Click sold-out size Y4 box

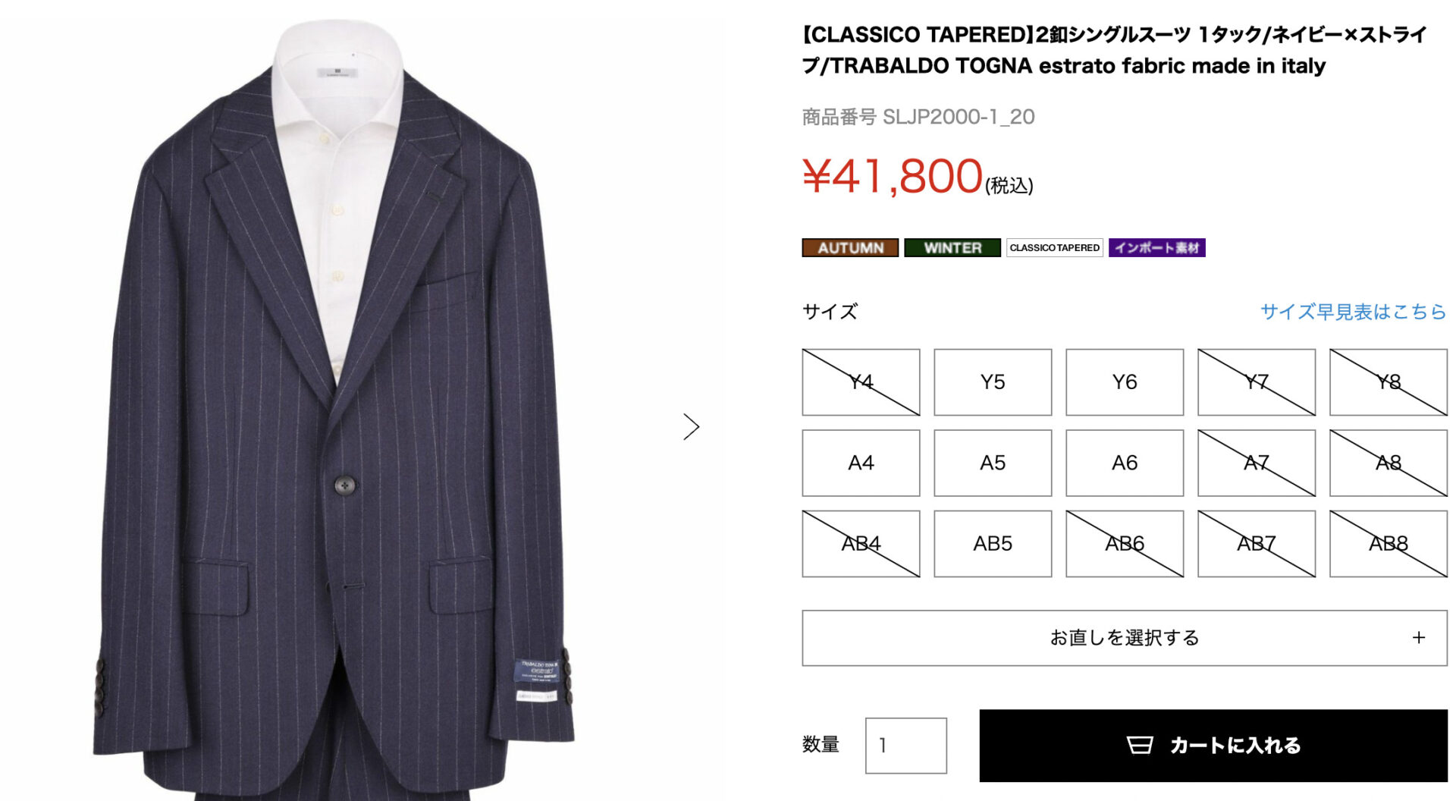[x=861, y=382]
